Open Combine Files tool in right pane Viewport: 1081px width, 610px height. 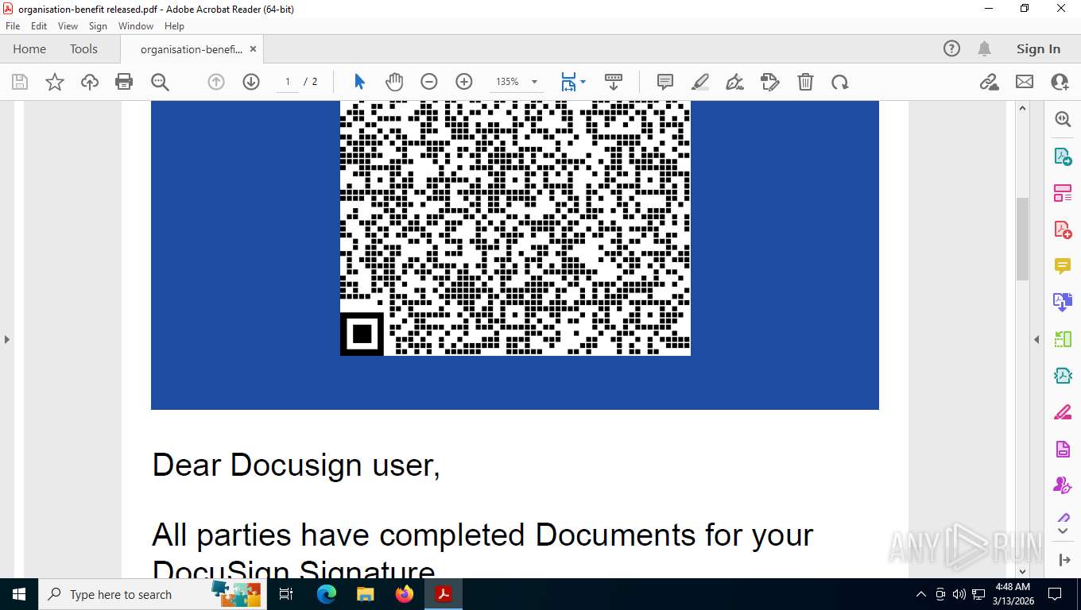(x=1063, y=303)
